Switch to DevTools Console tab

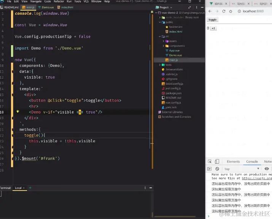point(252,162)
